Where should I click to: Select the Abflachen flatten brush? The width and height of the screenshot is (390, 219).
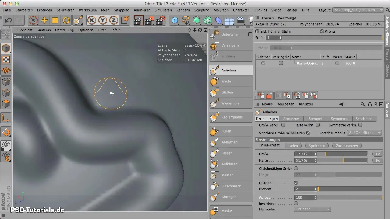(231, 142)
